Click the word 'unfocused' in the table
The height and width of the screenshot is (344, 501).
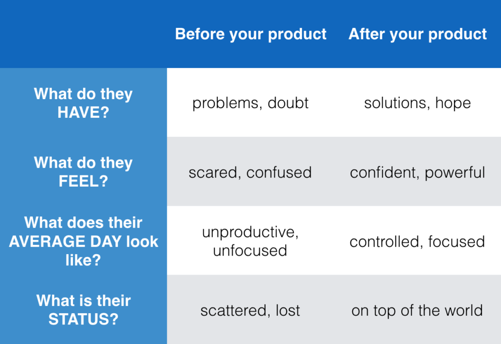[x=250, y=251]
